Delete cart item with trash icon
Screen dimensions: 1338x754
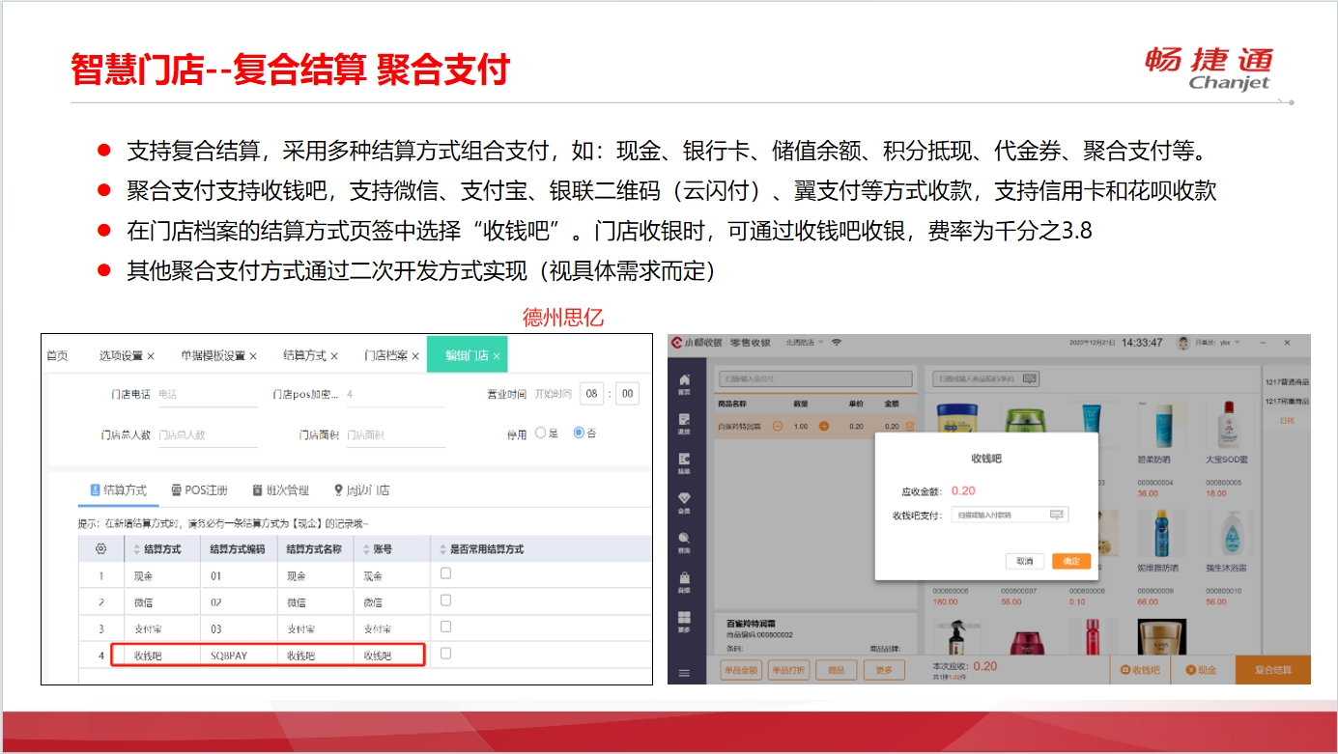(x=909, y=426)
